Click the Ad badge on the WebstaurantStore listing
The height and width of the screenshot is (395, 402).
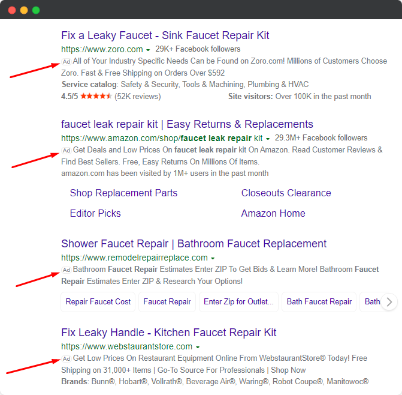point(66,359)
